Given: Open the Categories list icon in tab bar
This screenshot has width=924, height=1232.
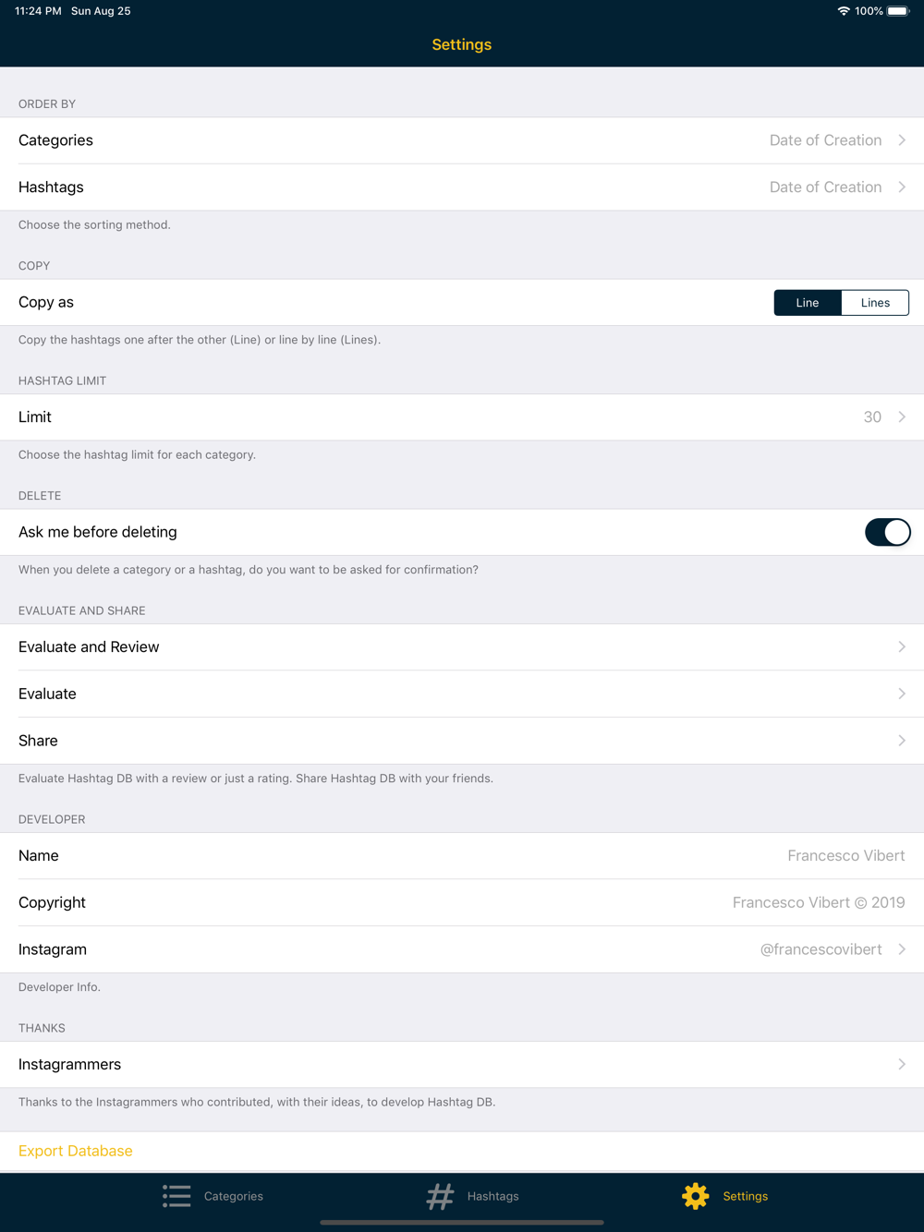Looking at the screenshot, I should 176,1196.
